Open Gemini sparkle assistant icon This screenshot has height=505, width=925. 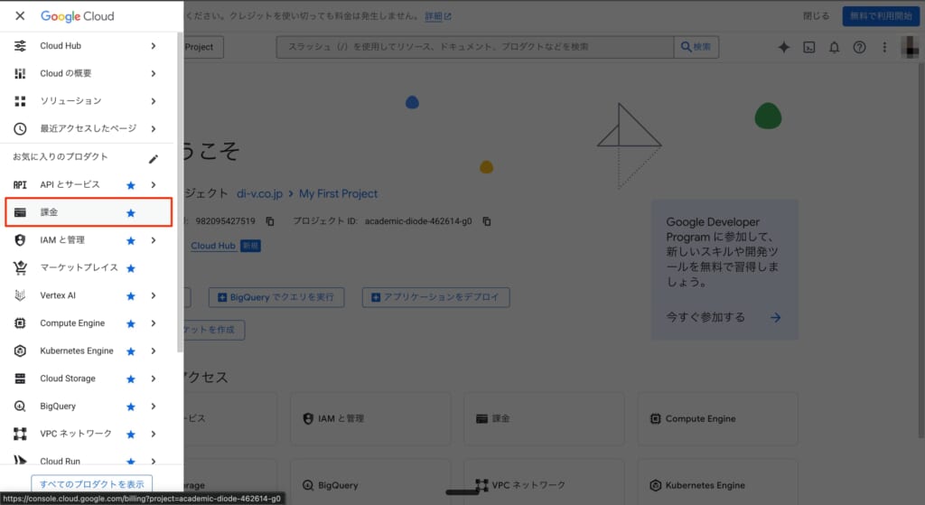[x=783, y=47]
